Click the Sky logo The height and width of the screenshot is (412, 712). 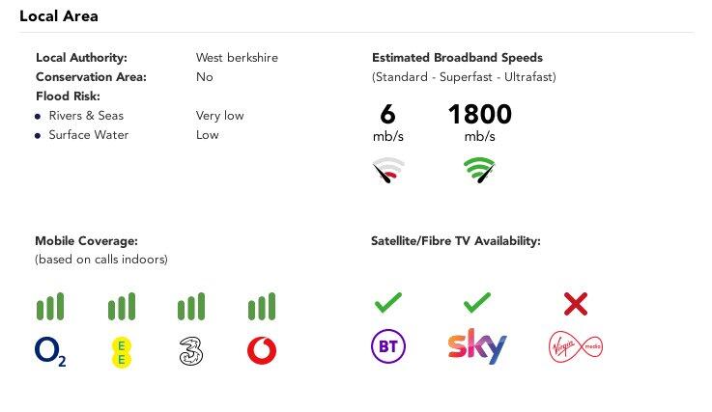[x=477, y=346]
